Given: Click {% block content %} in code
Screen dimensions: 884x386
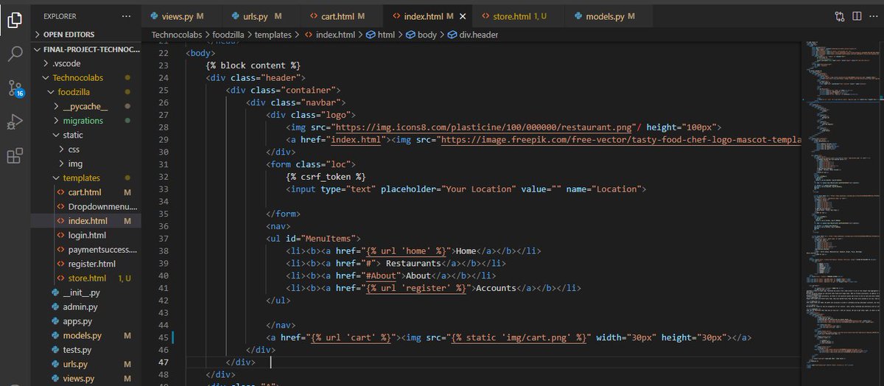Looking at the screenshot, I should 253,66.
